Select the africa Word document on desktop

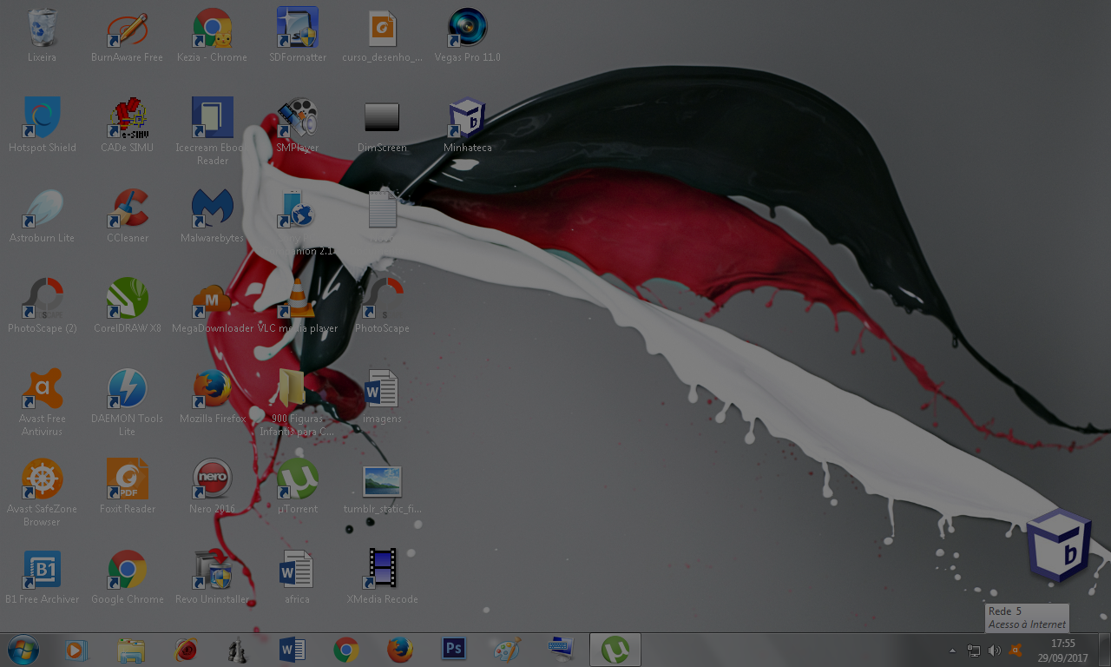[x=298, y=577]
